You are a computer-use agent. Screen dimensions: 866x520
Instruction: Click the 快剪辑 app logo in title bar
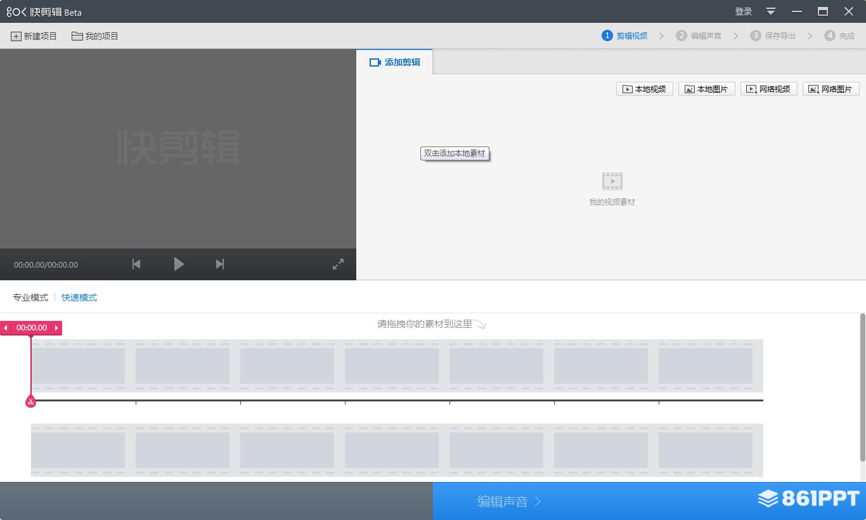[44, 11]
